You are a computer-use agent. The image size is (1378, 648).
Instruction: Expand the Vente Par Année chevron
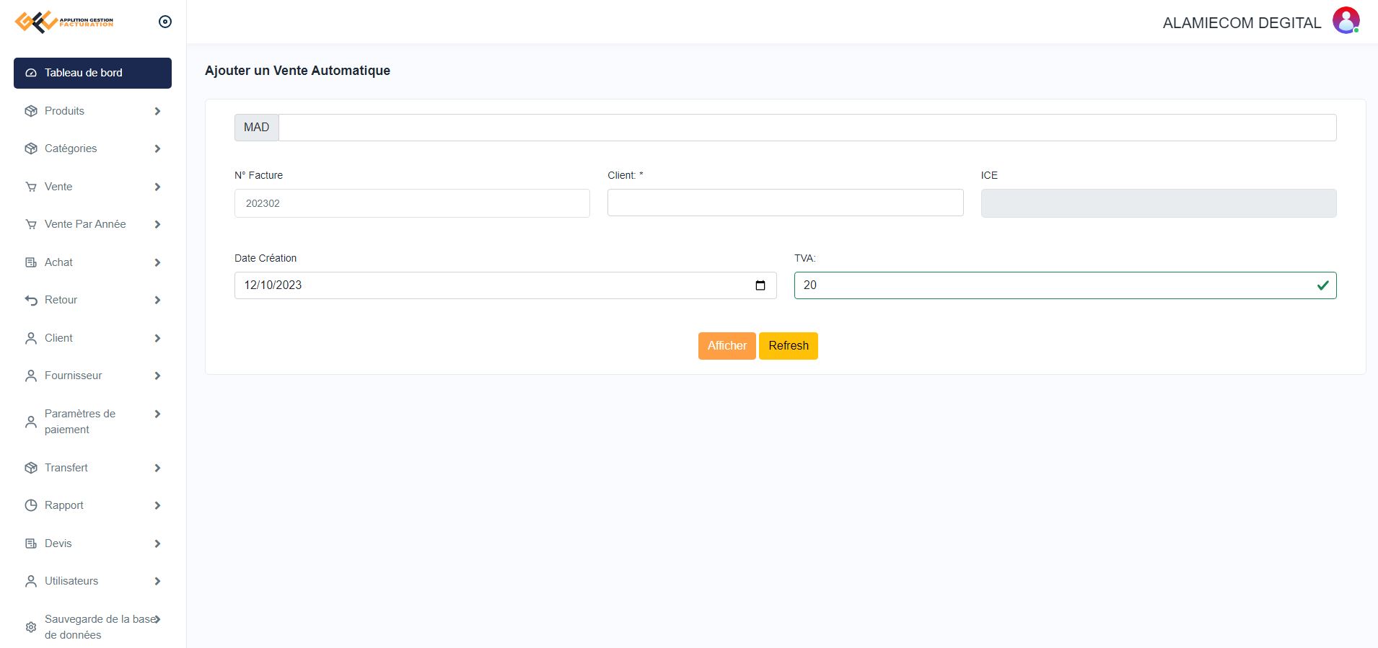tap(157, 224)
